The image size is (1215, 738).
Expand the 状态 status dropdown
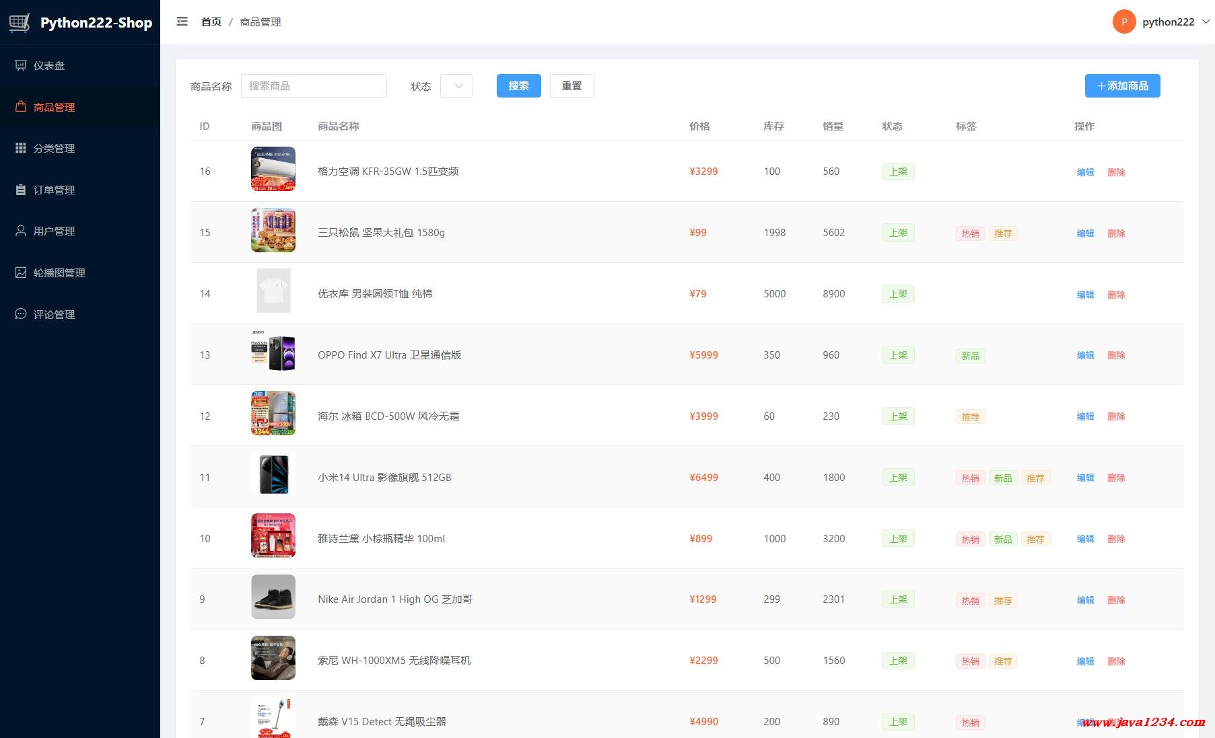click(x=456, y=86)
